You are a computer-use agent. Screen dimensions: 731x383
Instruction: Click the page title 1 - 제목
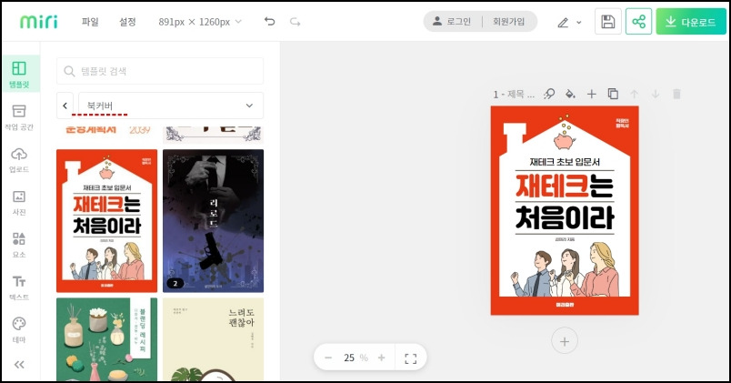tap(514, 95)
